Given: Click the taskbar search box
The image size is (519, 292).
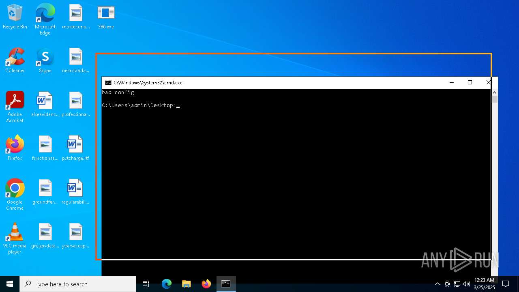Looking at the screenshot, I should (x=78, y=284).
